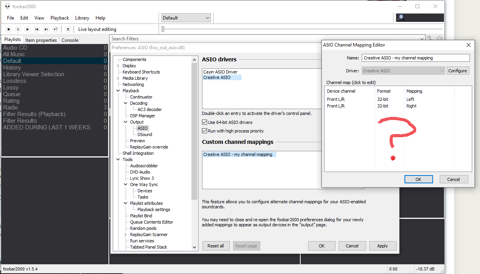Select the Library Viewer Selection playlist
The height and width of the screenshot is (274, 480).
pyautogui.click(x=55, y=74)
